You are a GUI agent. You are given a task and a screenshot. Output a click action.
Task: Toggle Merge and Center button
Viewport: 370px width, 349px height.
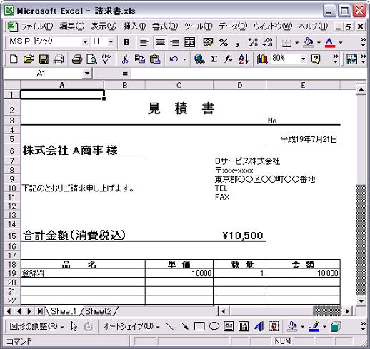[x=189, y=42]
